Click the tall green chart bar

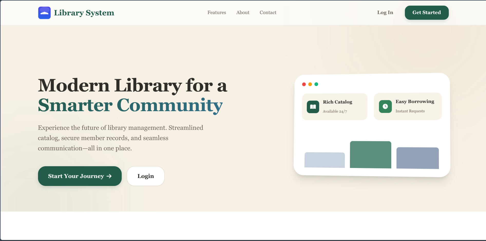click(370, 155)
